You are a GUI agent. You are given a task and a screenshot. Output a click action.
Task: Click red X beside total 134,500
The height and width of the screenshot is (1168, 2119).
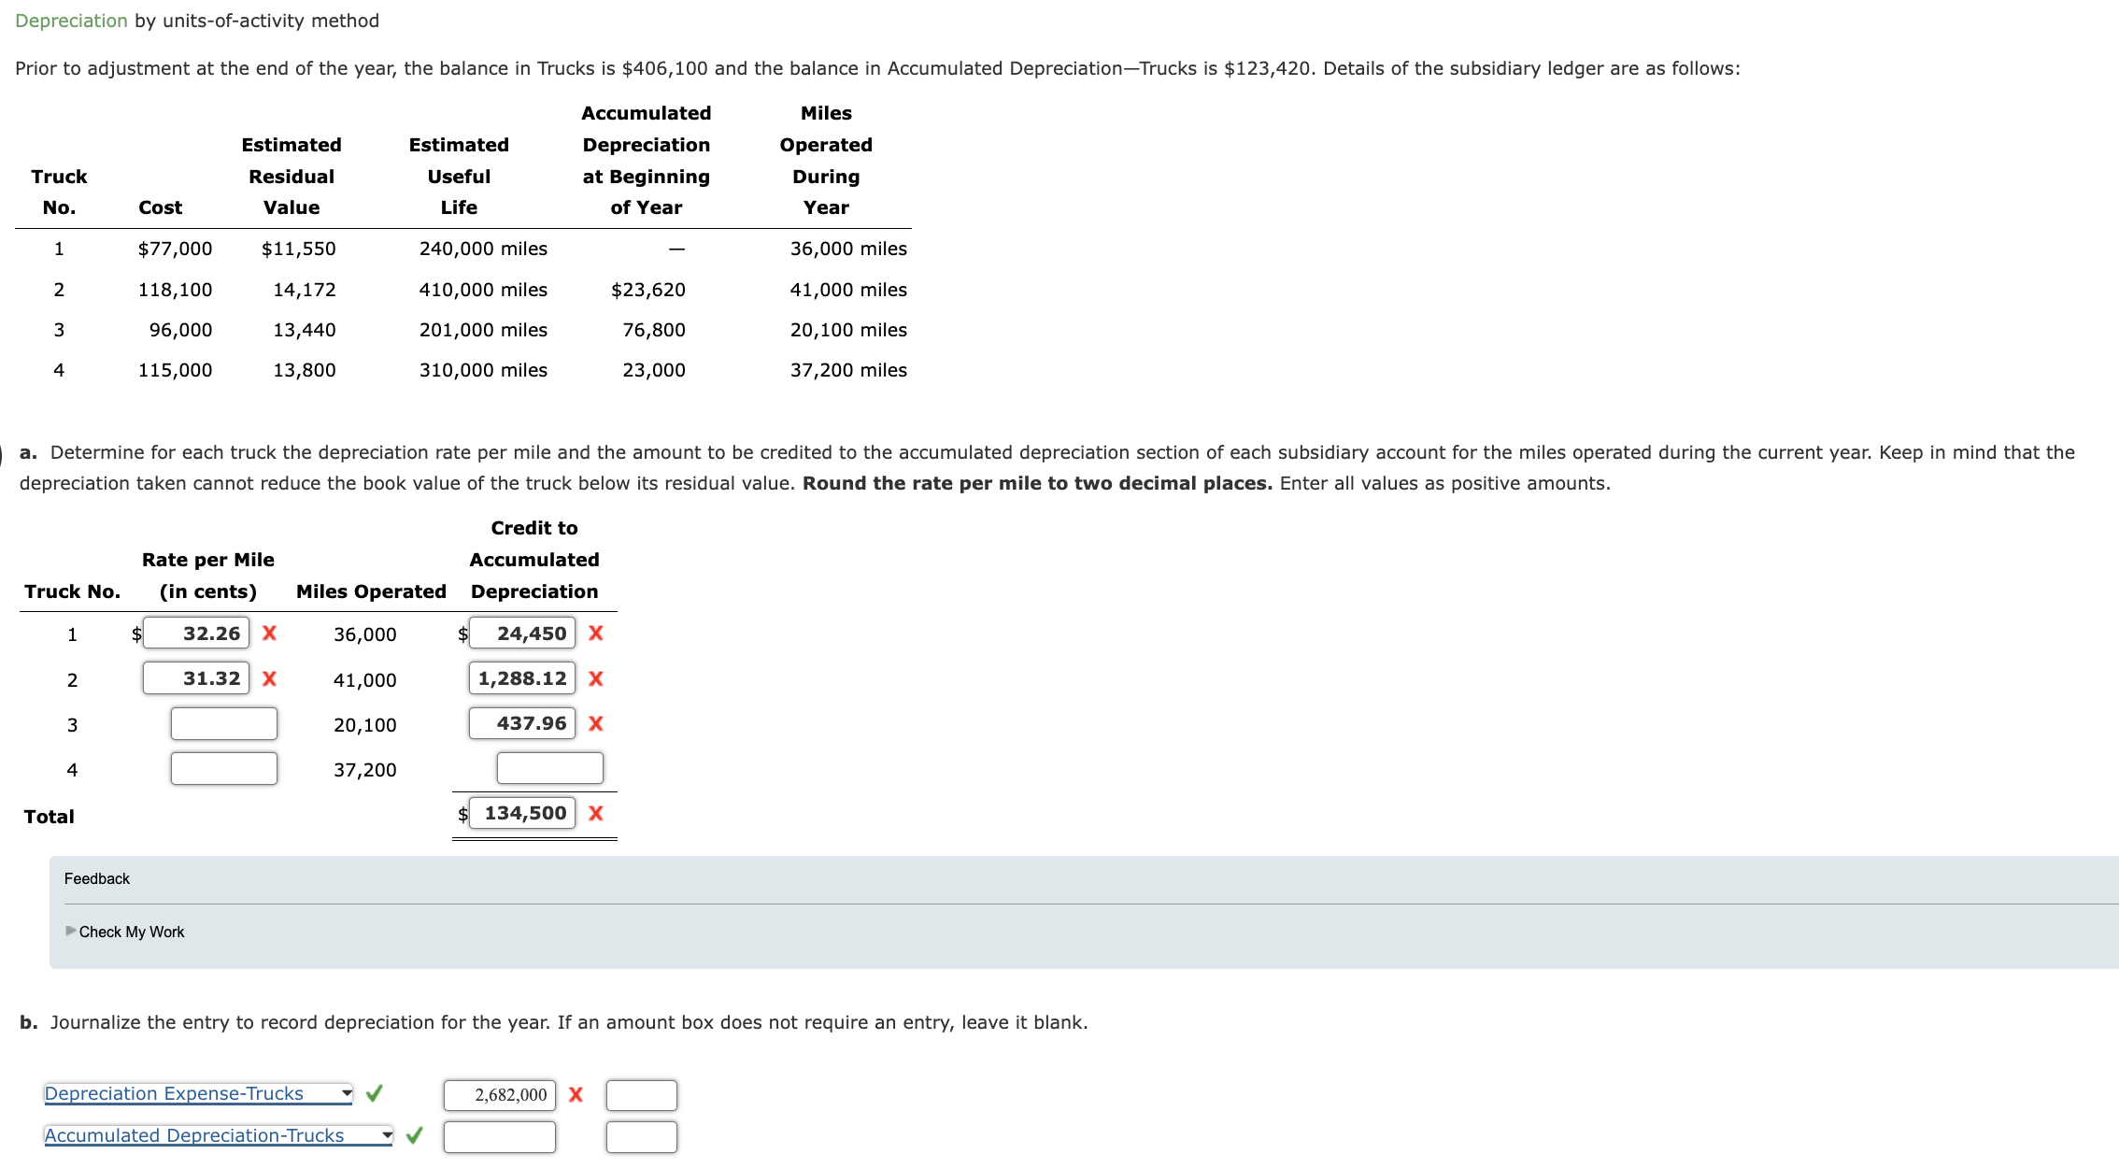(596, 813)
